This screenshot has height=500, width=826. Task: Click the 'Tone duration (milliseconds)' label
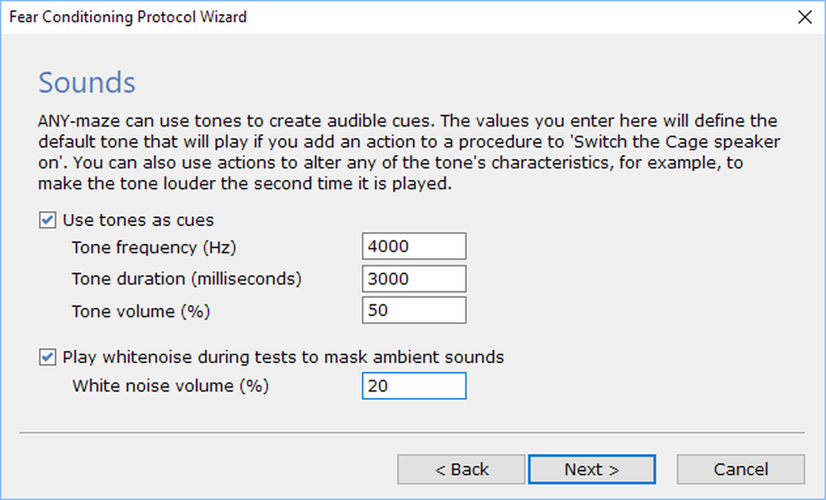point(187,279)
